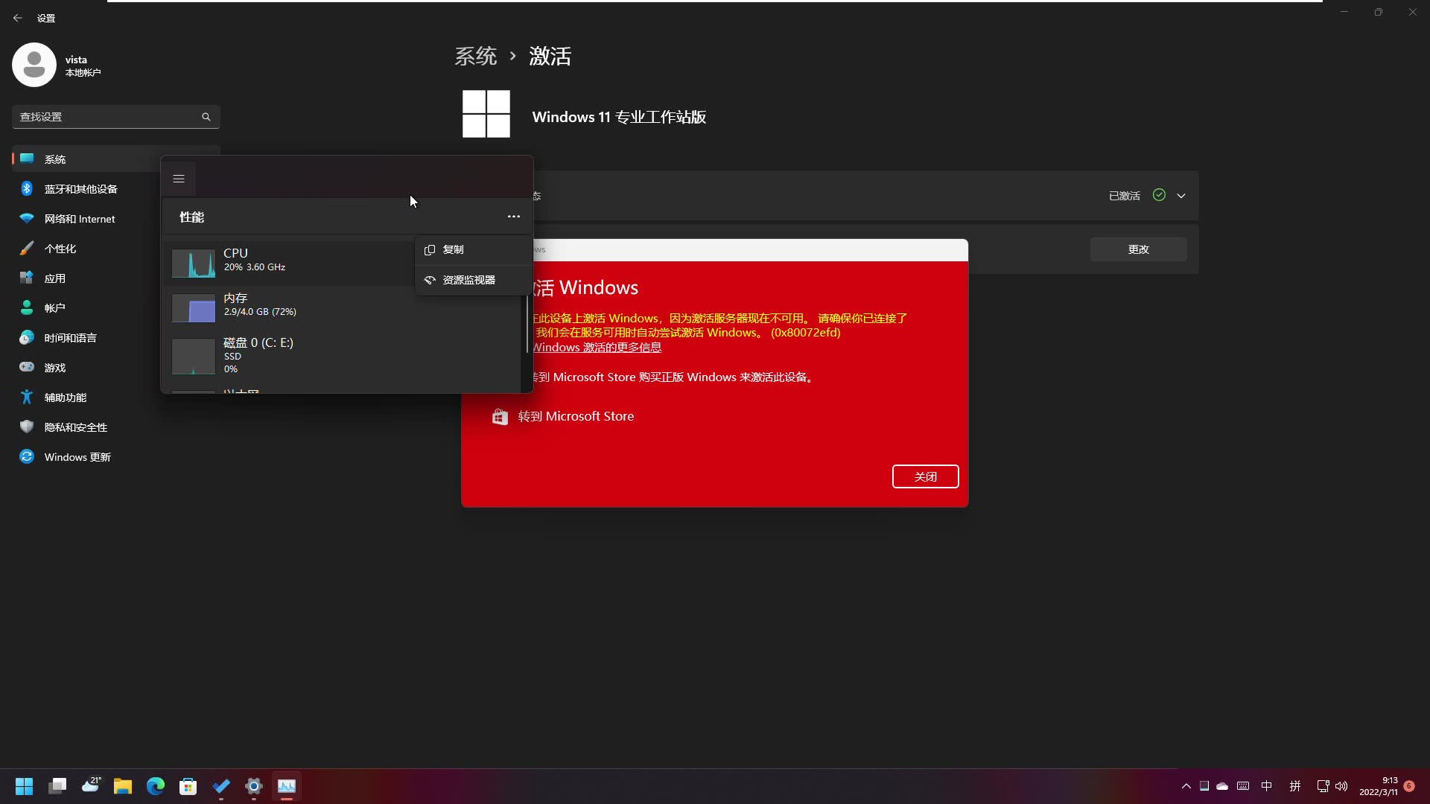The height and width of the screenshot is (804, 1430).
Task: Open Privacy and security settings
Action: click(116, 427)
